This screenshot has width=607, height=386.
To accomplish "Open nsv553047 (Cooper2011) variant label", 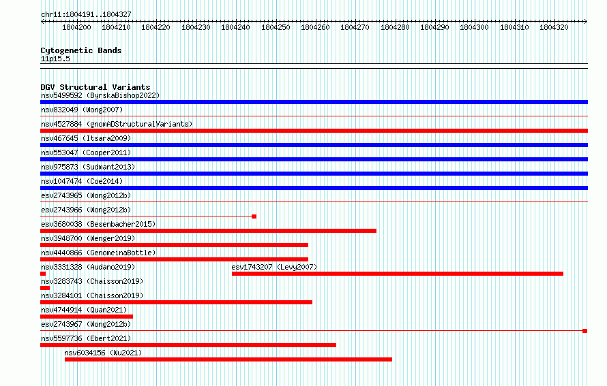I will coord(86,152).
